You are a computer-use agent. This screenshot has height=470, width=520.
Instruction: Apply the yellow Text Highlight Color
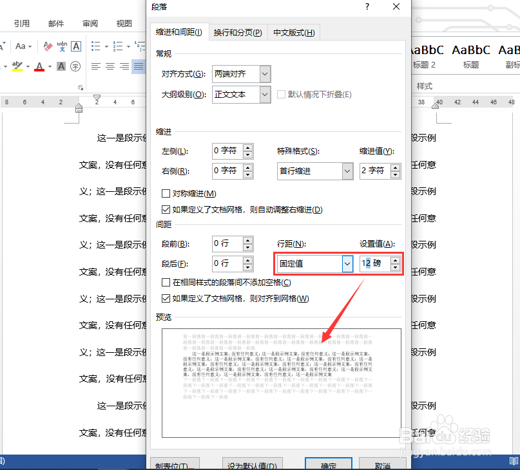17,65
